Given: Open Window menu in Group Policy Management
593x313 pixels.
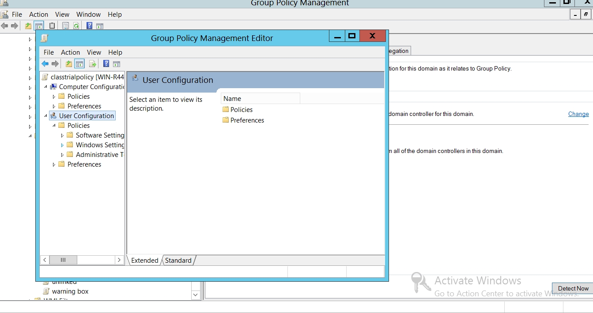Looking at the screenshot, I should (88, 14).
